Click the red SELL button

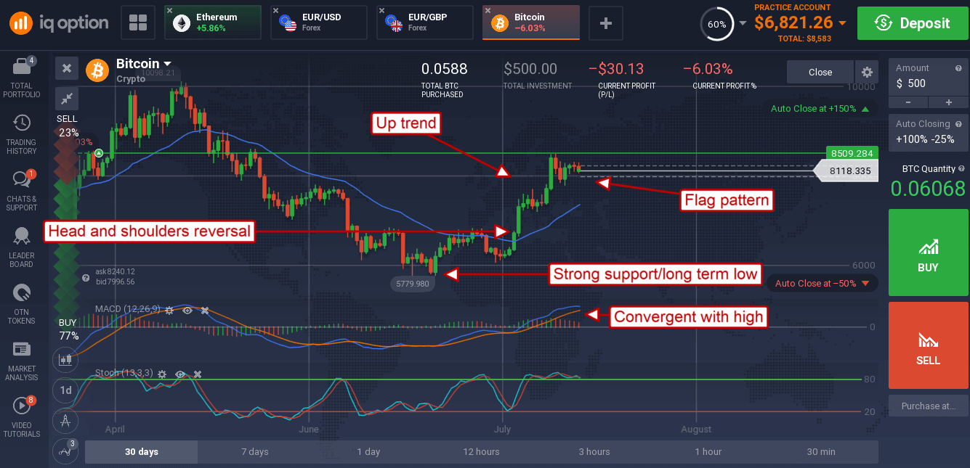point(928,345)
